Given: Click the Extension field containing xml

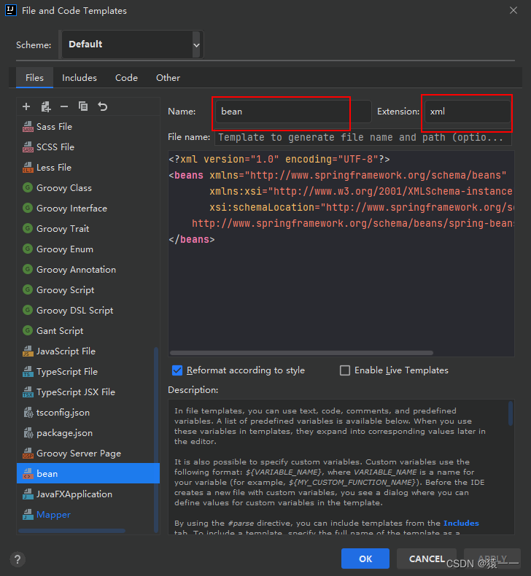Looking at the screenshot, I should tap(468, 112).
